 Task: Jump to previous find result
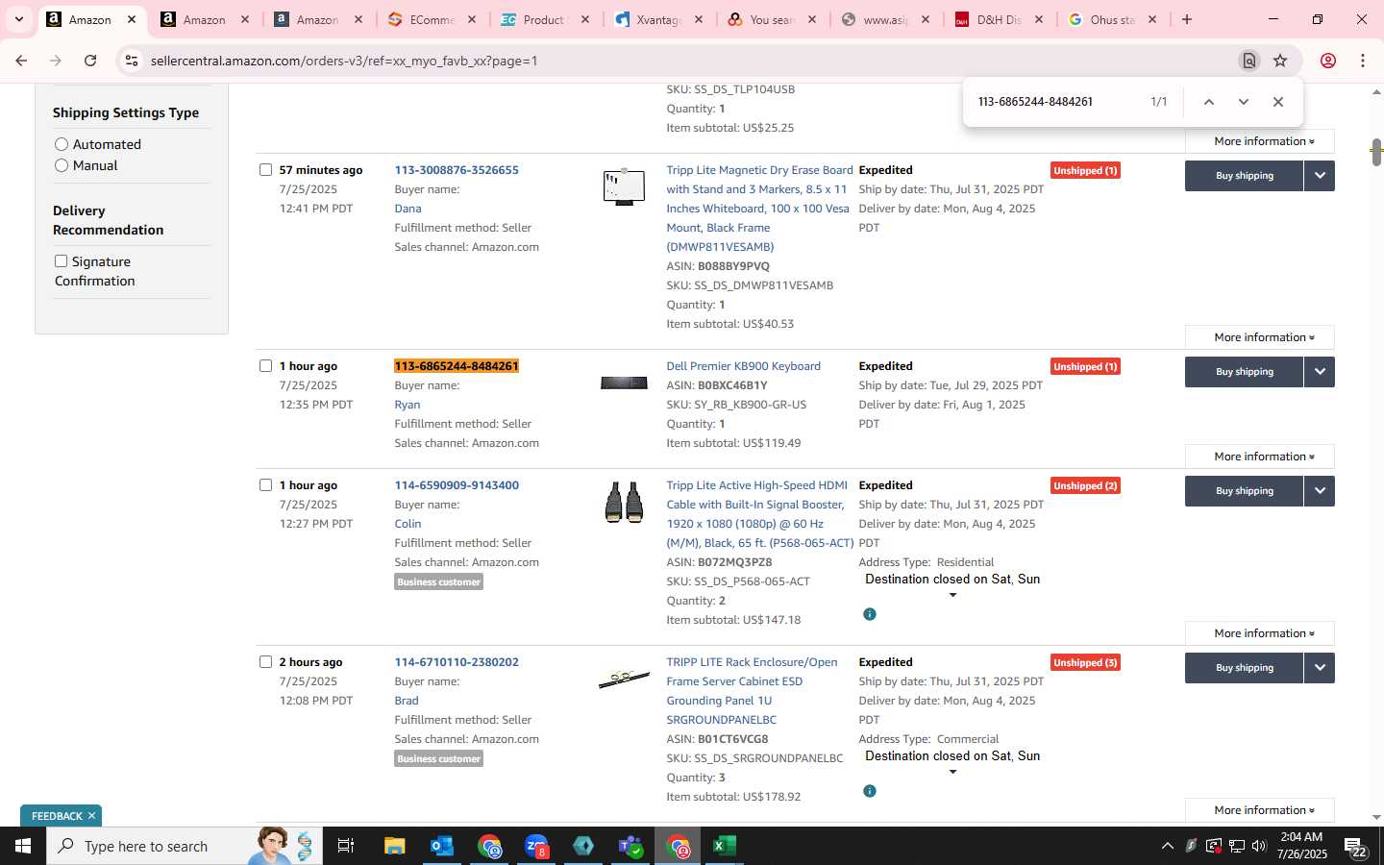[1209, 102]
